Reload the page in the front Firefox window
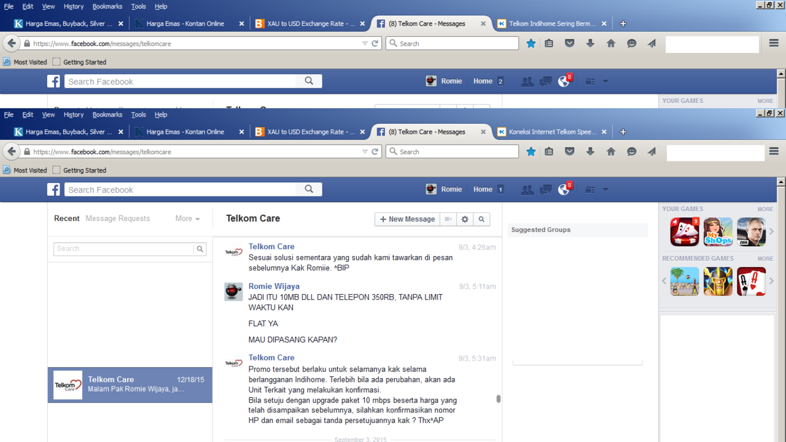786x442 pixels. [375, 152]
